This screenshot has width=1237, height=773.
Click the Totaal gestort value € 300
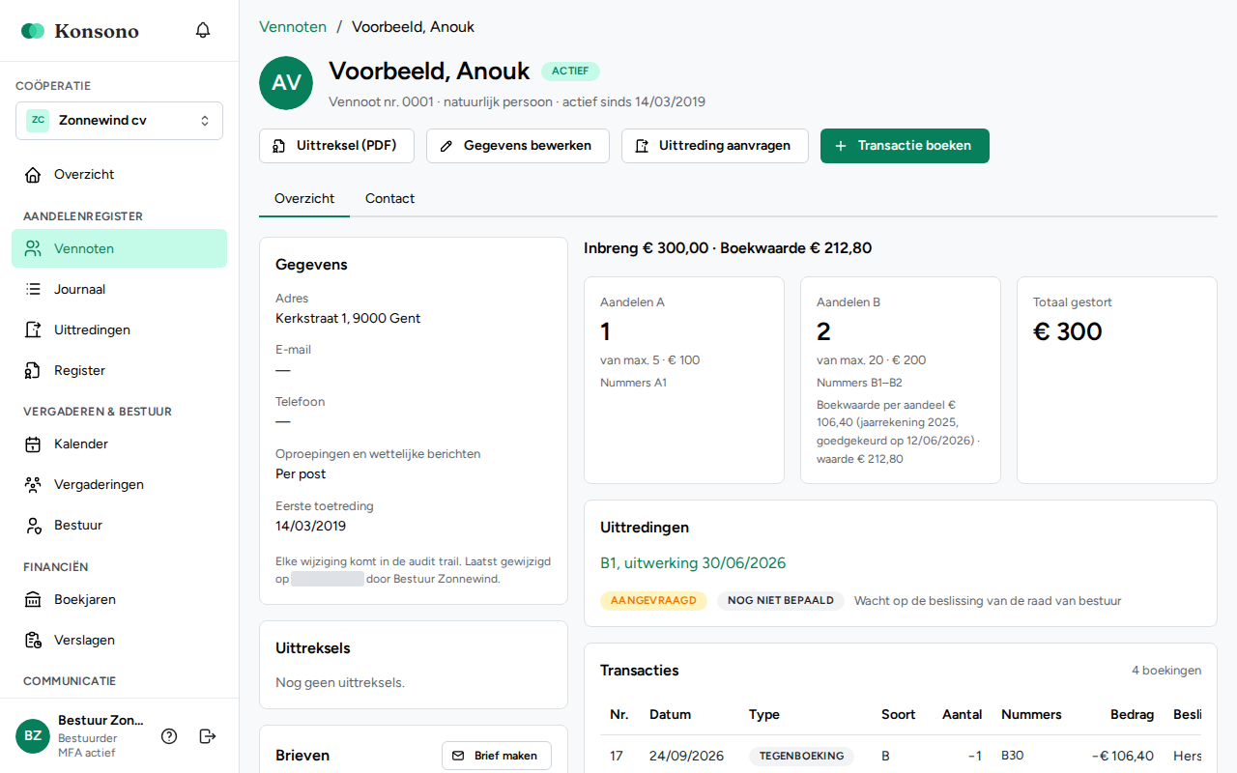point(1068,331)
